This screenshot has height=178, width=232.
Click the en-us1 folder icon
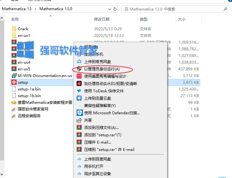tap(14, 35)
